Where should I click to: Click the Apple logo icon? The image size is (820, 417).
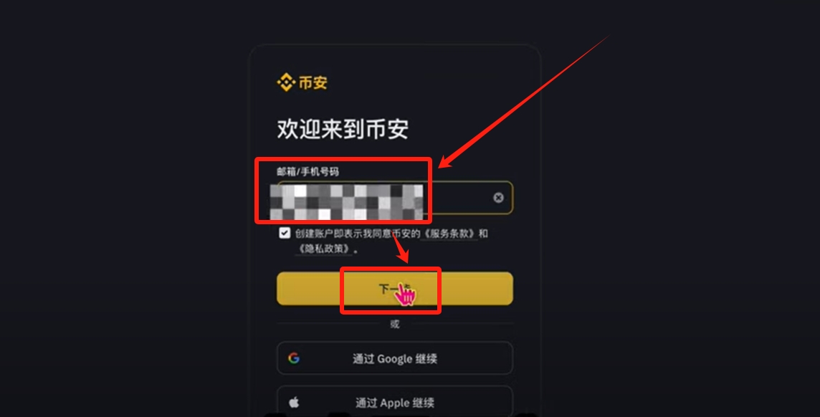(x=294, y=403)
